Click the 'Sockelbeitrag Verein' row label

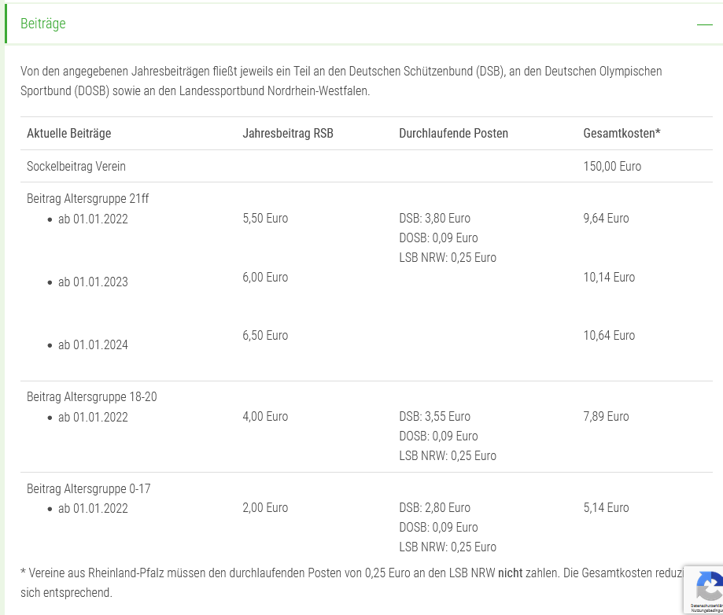point(76,167)
